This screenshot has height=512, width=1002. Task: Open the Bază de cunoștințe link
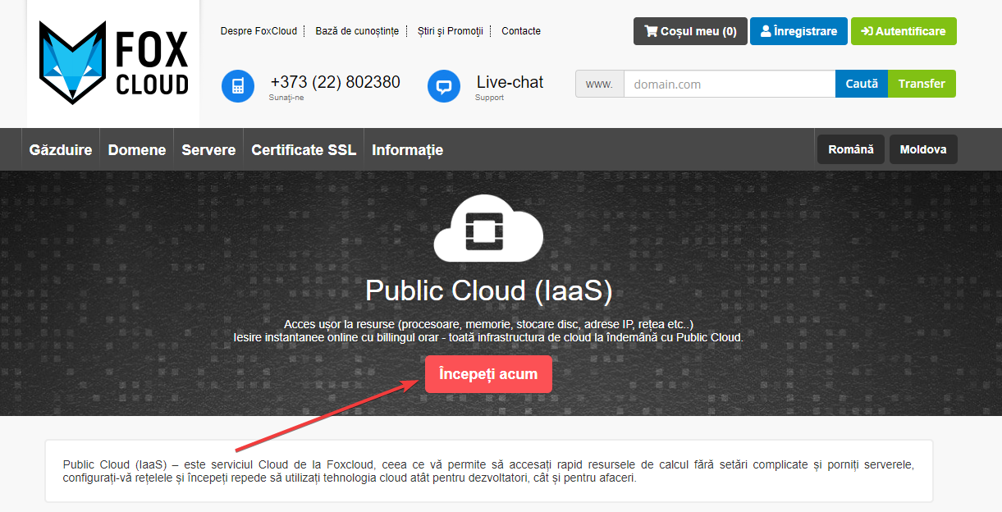(x=357, y=31)
